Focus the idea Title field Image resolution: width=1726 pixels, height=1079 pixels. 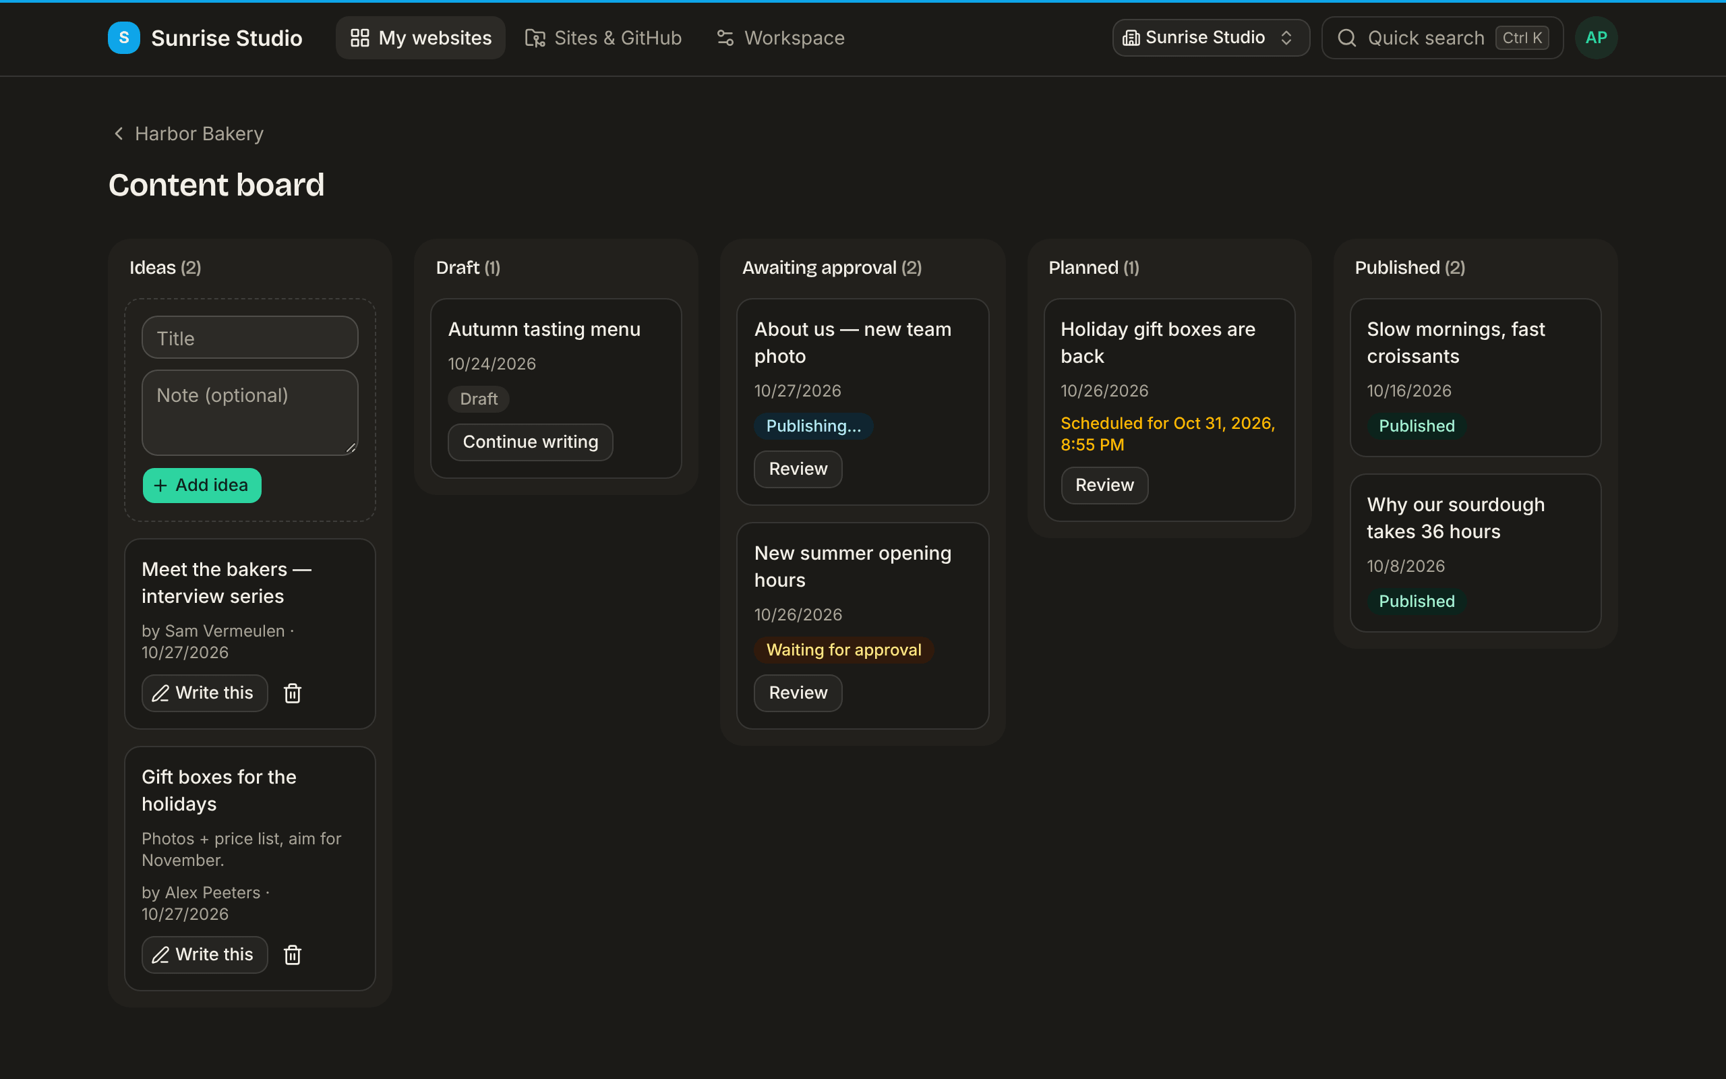point(249,338)
